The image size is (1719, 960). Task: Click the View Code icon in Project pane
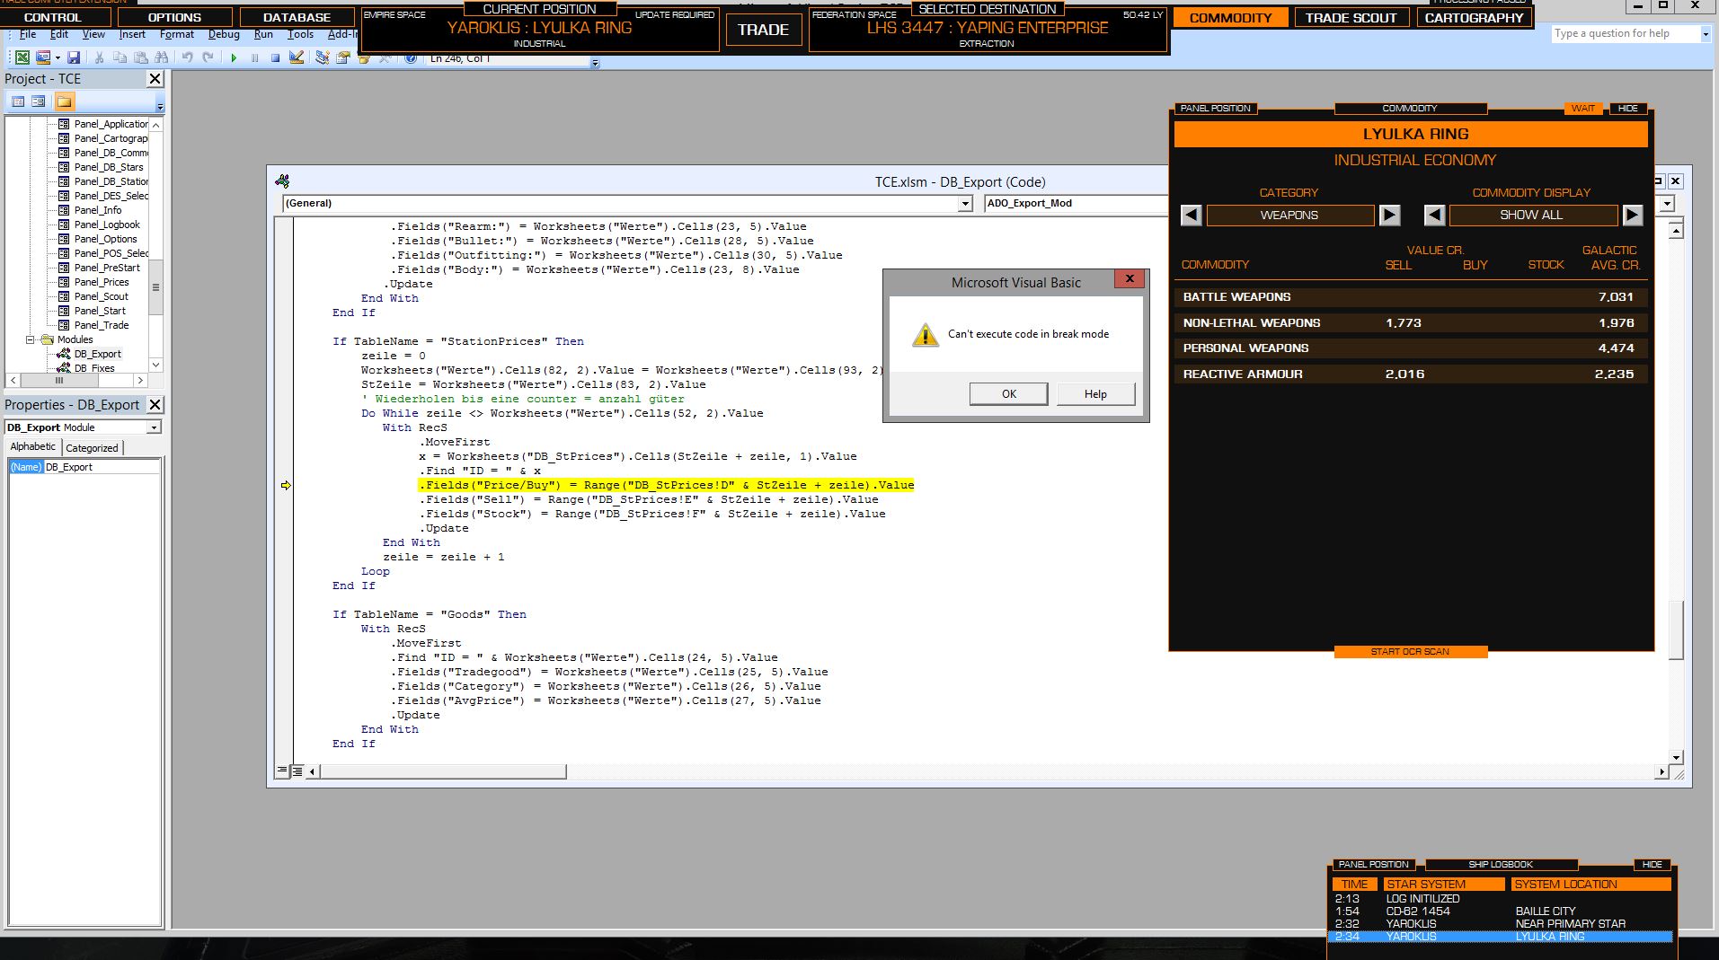[18, 101]
